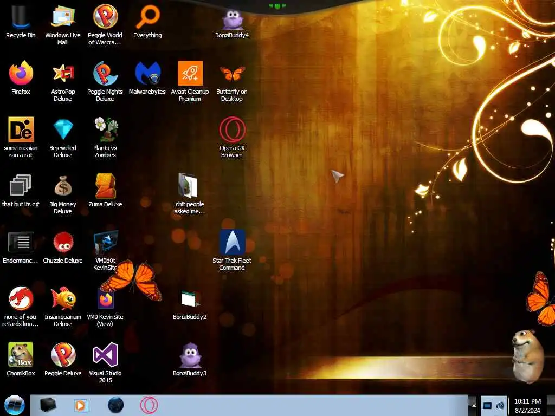555x416 pixels.
Task: Open Avast Cleanup Premium icon
Action: tap(190, 81)
